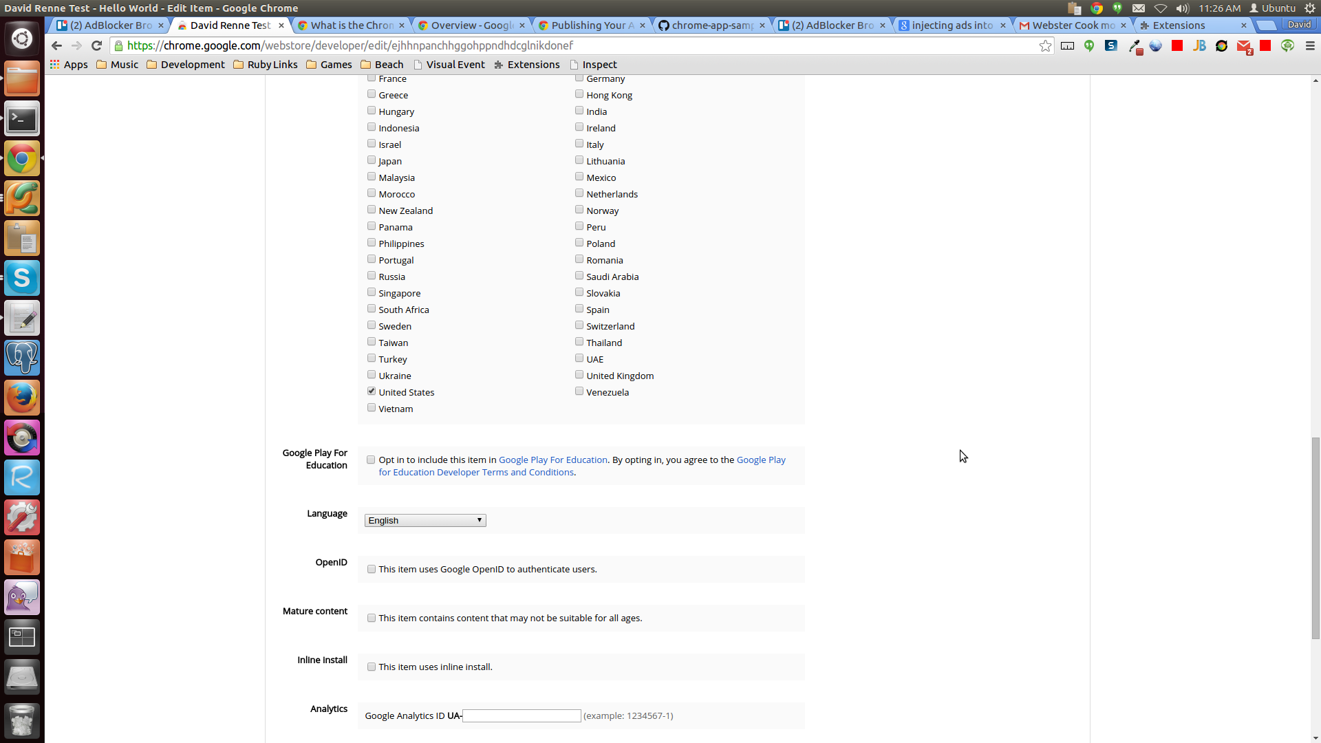The width and height of the screenshot is (1321, 743).
Task: Mark item as containing mature content
Action: [372, 618]
